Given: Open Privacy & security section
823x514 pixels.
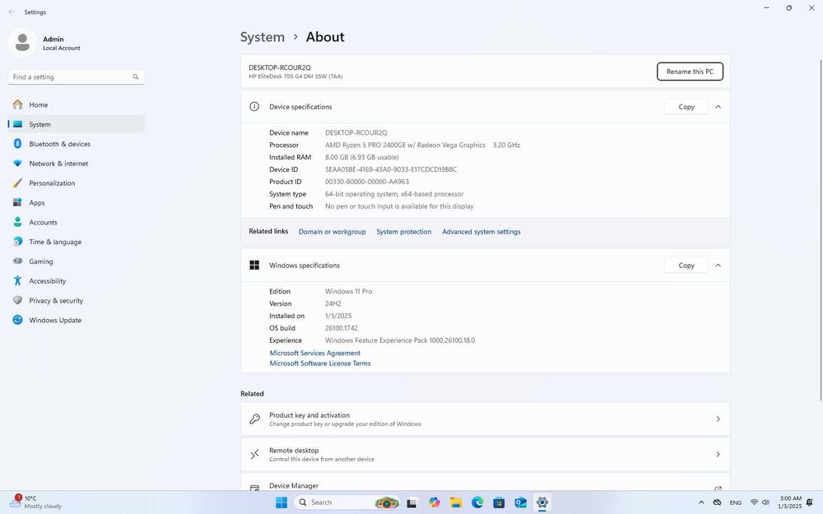Looking at the screenshot, I should pyautogui.click(x=56, y=301).
